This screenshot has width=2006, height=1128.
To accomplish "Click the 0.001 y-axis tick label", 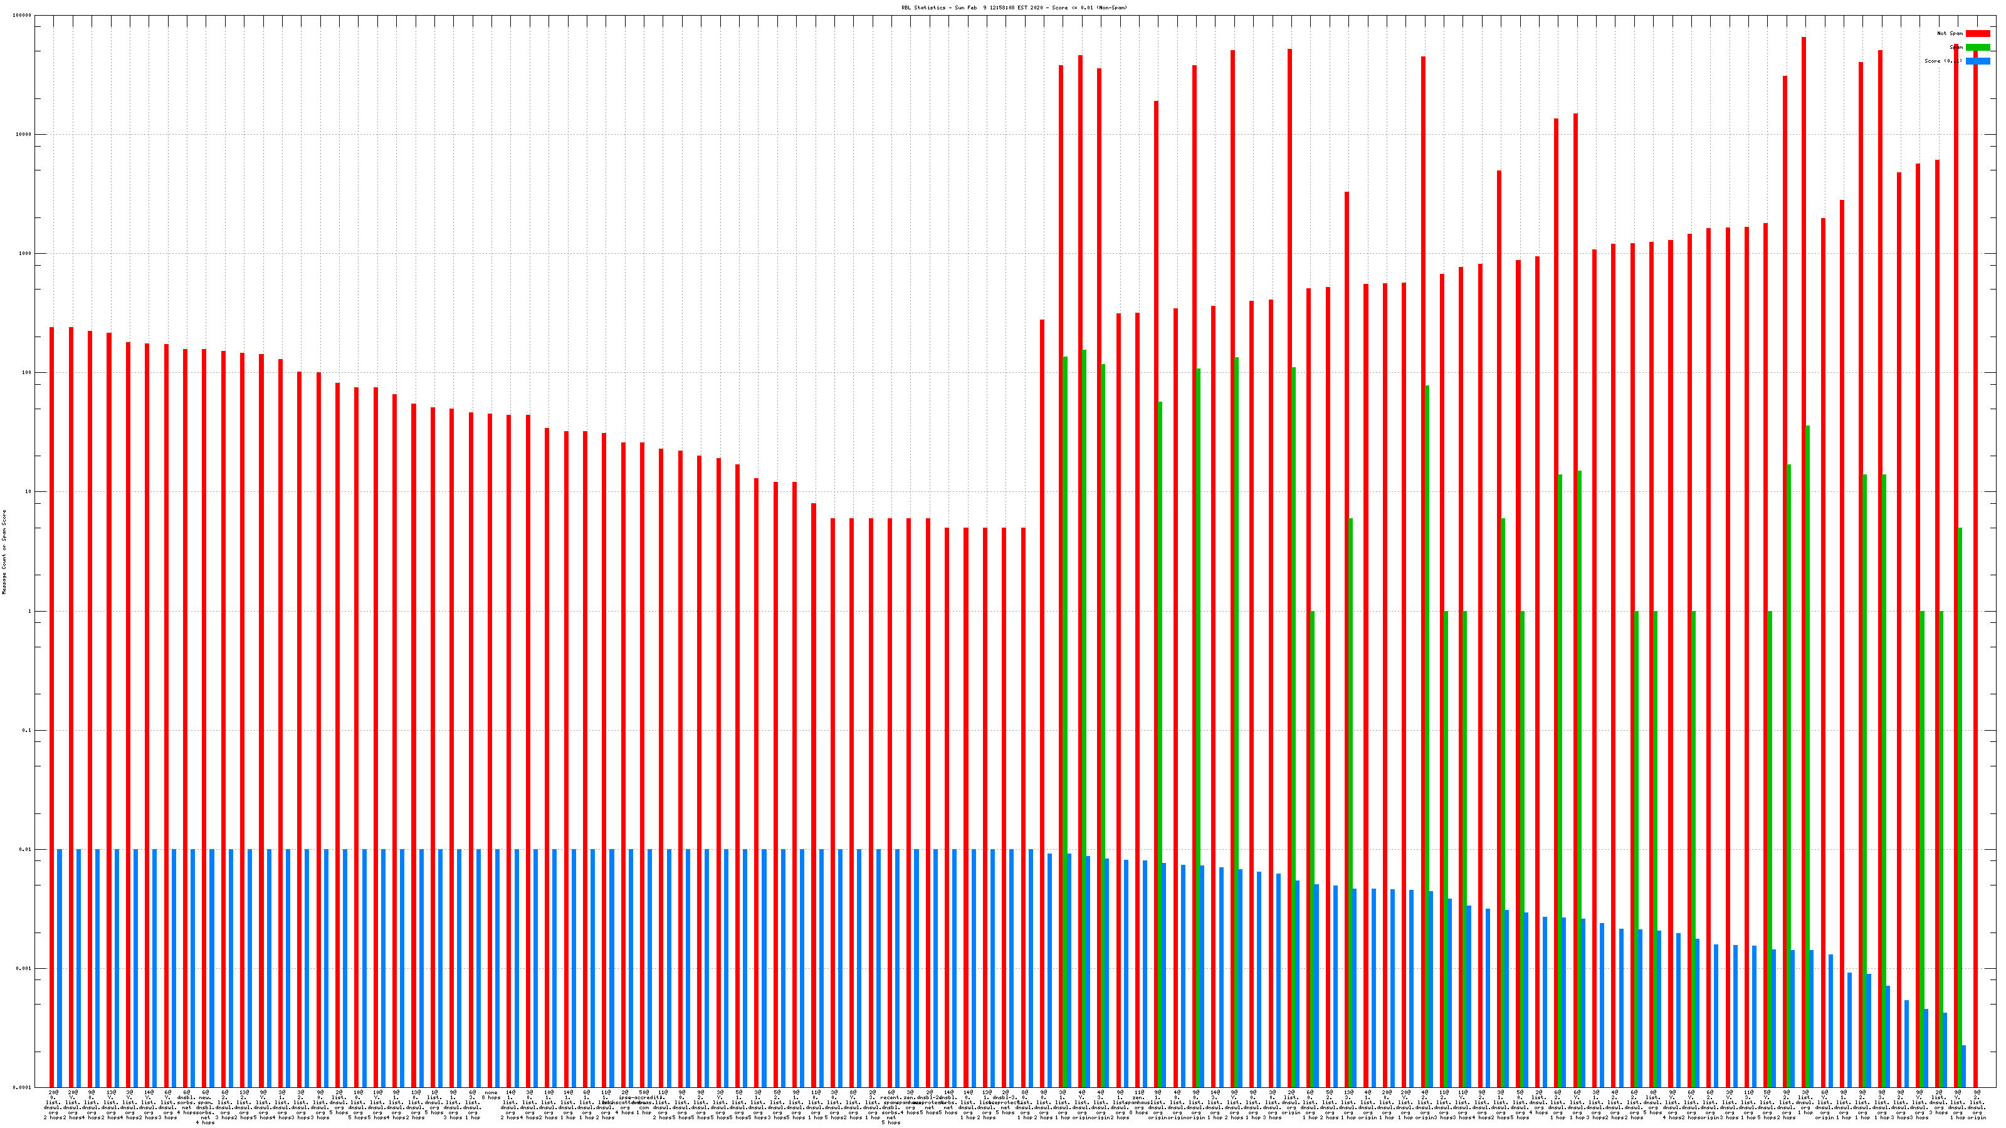I will pos(24,968).
